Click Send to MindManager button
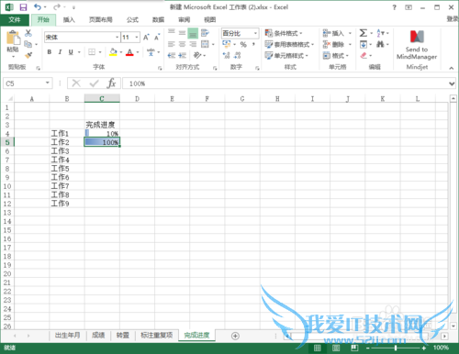 [417, 44]
